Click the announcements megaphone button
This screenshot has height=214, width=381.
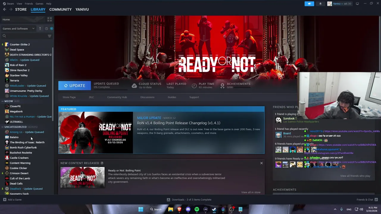point(309,4)
